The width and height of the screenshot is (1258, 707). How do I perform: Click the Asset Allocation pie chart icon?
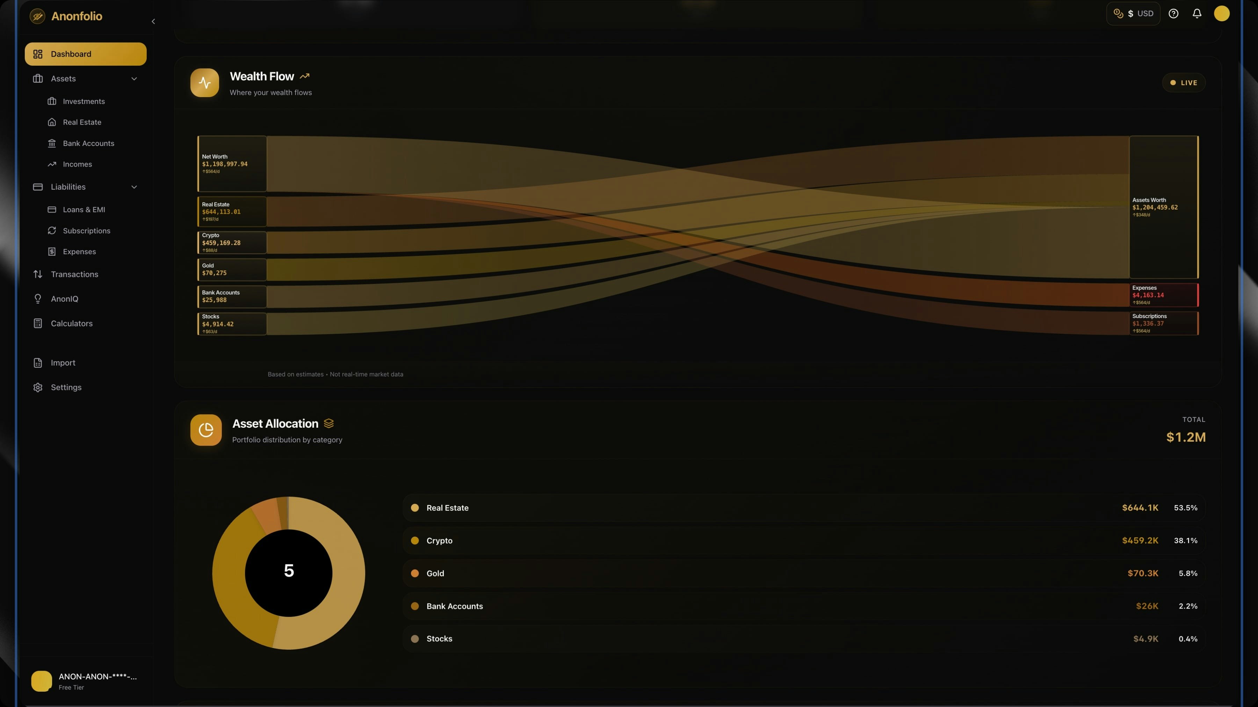coord(205,430)
